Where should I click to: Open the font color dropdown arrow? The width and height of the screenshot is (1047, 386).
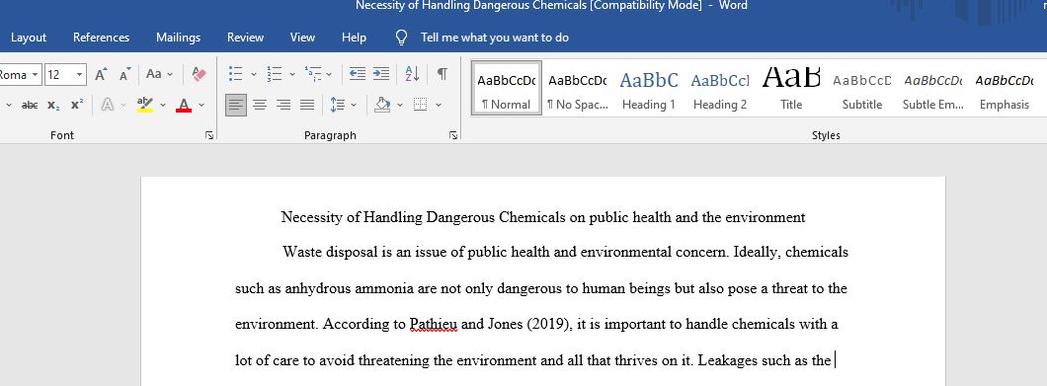point(201,106)
